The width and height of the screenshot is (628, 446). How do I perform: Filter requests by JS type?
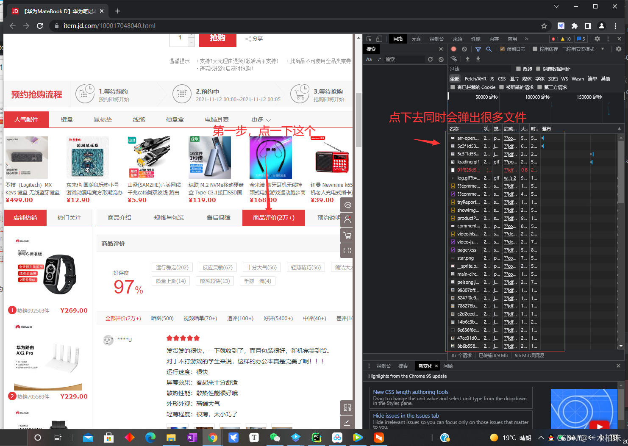point(492,79)
